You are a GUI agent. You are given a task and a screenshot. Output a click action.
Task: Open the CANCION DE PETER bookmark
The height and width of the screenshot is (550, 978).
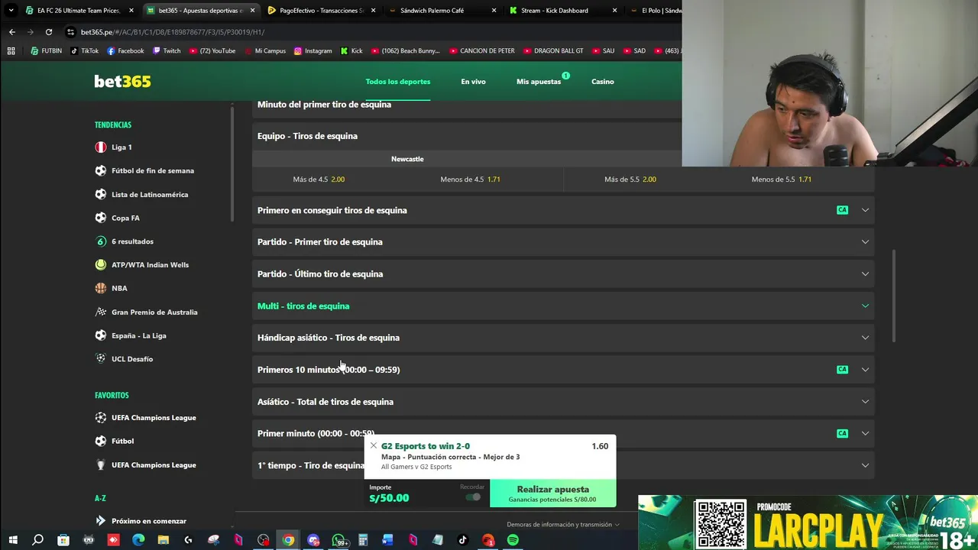tap(482, 50)
